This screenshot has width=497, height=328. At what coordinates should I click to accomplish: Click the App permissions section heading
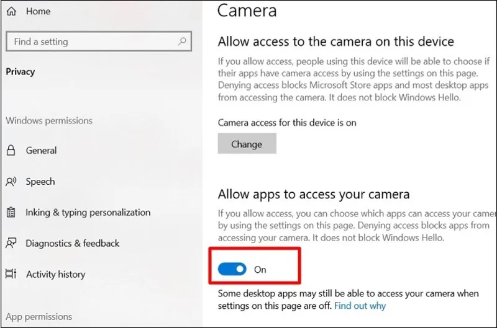point(39,317)
